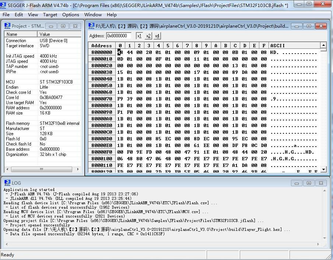
Task: Close the LOG panel
Action: (x=321, y=183)
